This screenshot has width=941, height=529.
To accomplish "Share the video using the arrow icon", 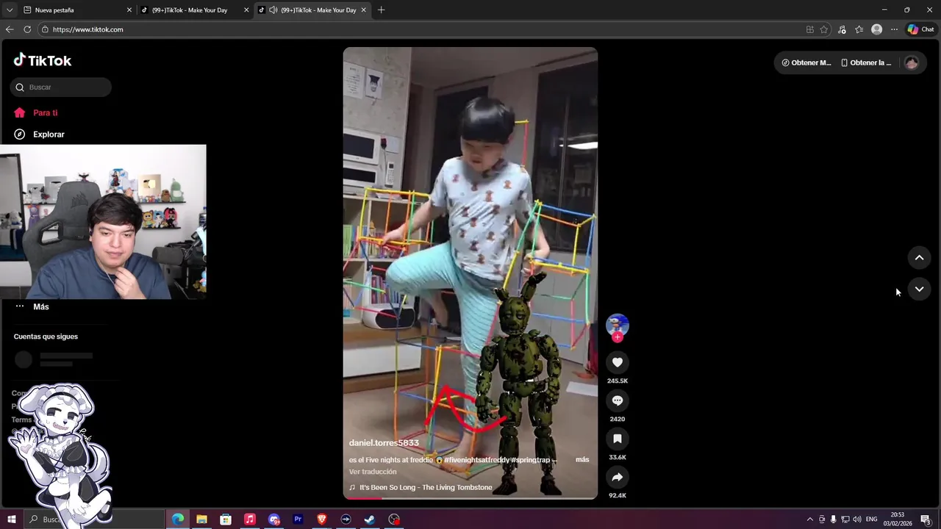I will (618, 477).
